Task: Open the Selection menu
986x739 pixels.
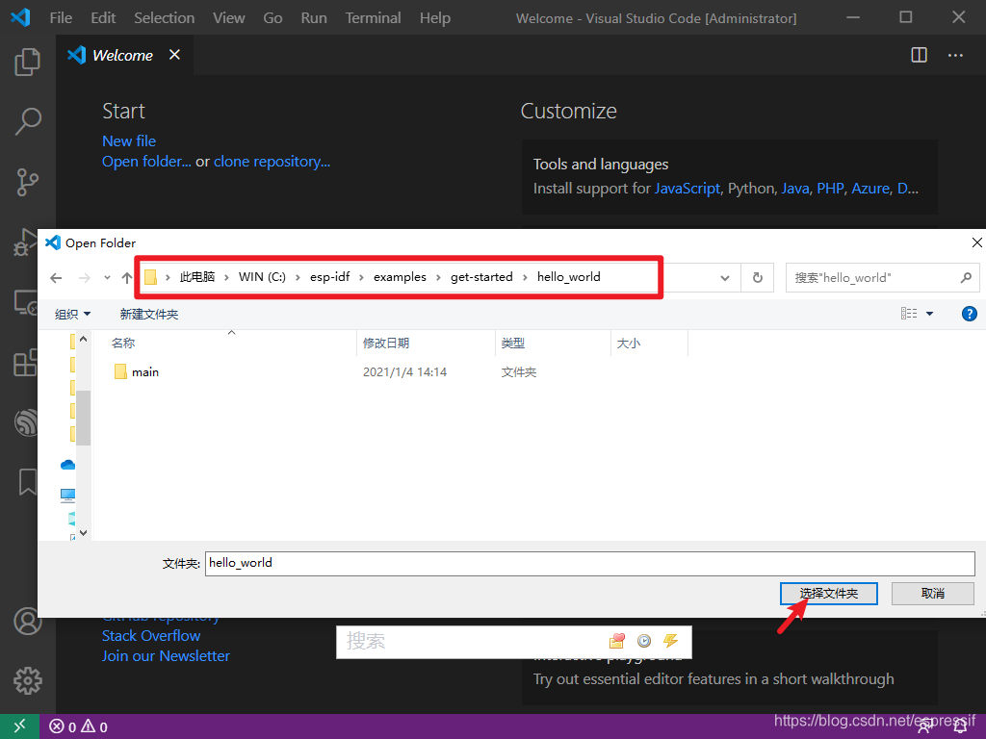Action: [x=164, y=17]
